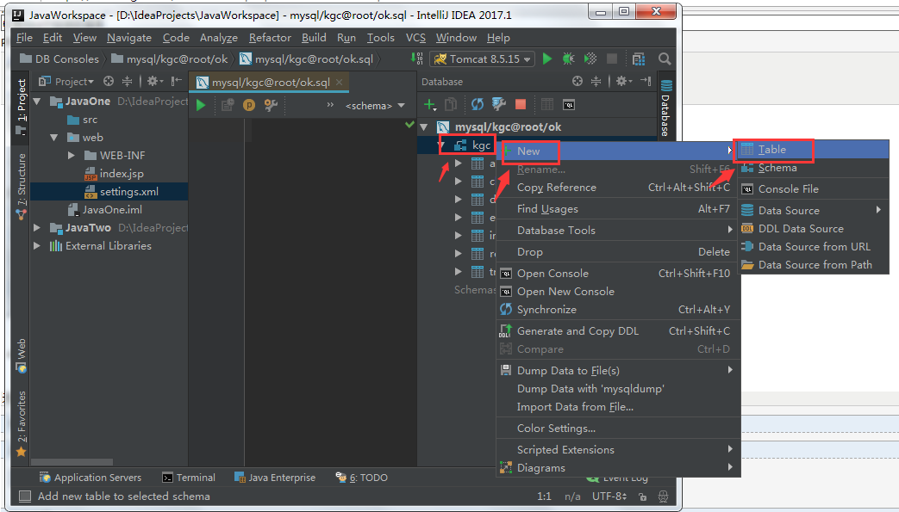This screenshot has height=512, width=899.
Task: Click the Database panel Synchronize refresh icon
Action: [x=477, y=104]
